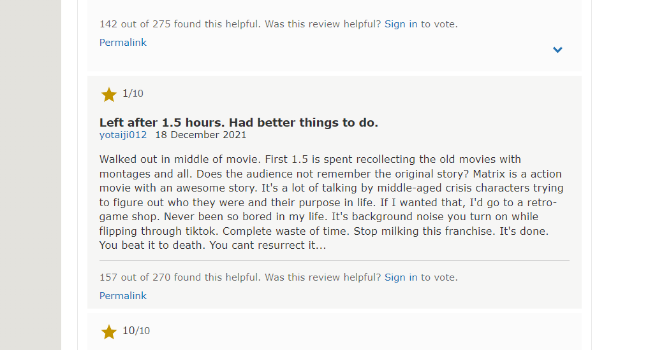The width and height of the screenshot is (648, 350).
Task: Open review titled Left after 1.5 hours
Action: point(239,122)
